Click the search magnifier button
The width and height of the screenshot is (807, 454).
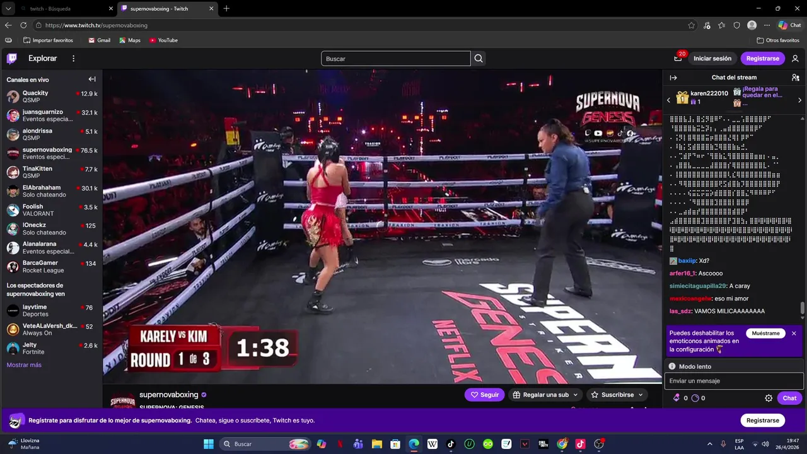click(x=479, y=59)
